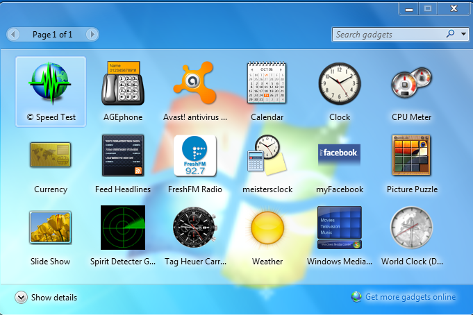Viewport: 473px width, 315px height.
Task: Select the Currency gold card icon
Action: 51,155
